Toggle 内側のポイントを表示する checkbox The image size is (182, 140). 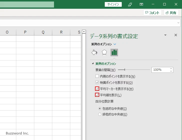[x=97, y=76]
